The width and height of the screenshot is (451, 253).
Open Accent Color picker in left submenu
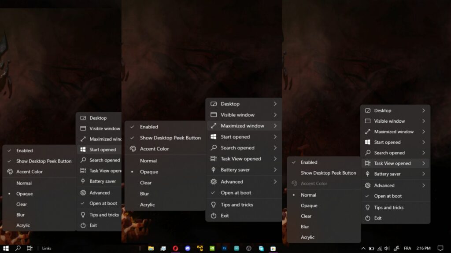point(39,172)
